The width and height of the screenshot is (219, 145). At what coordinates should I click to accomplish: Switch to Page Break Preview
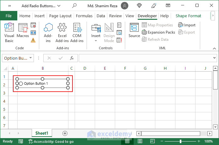point(152,141)
